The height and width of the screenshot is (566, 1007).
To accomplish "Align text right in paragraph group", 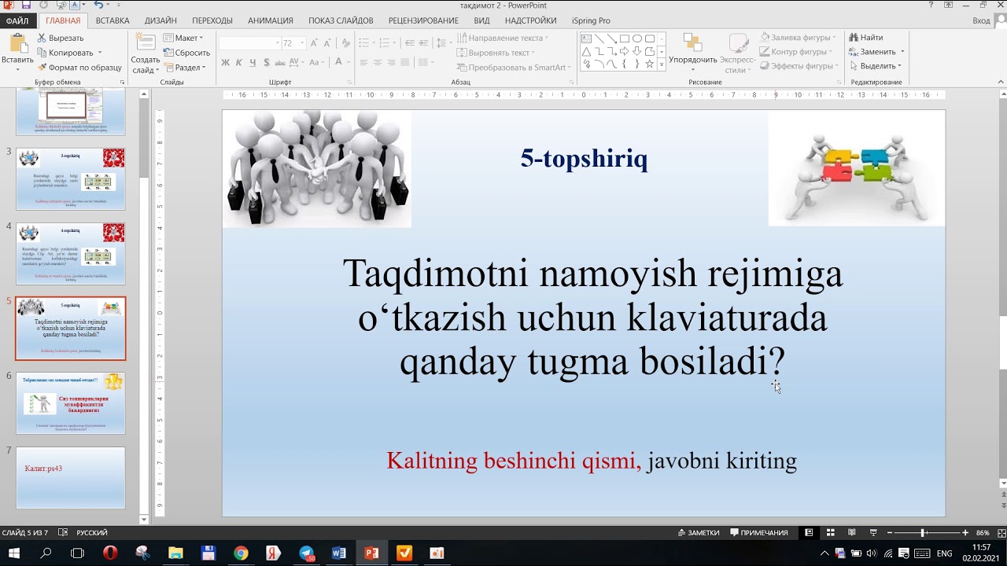I will pyautogui.click(x=392, y=62).
